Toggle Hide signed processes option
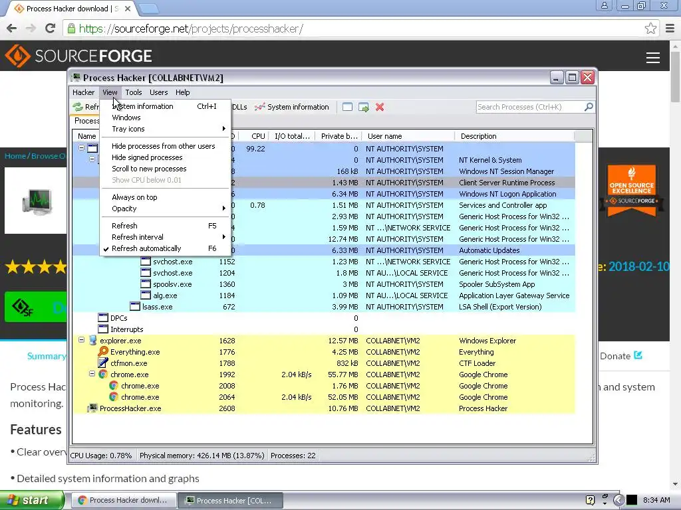The height and width of the screenshot is (510, 681). click(164, 157)
